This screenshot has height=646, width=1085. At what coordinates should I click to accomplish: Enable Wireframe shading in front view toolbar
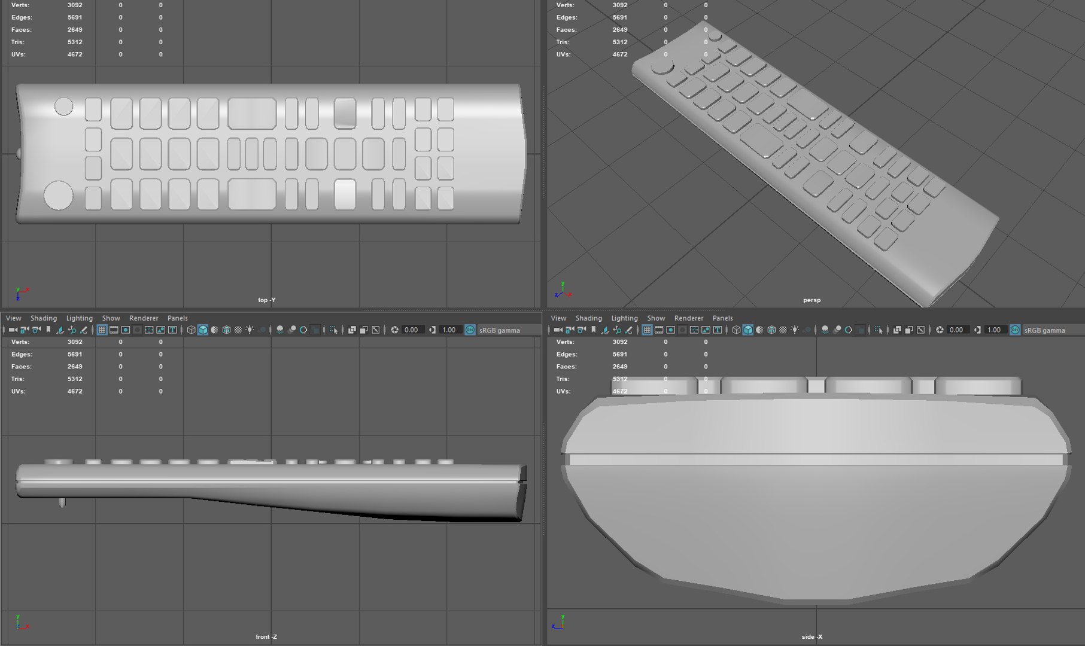point(191,330)
